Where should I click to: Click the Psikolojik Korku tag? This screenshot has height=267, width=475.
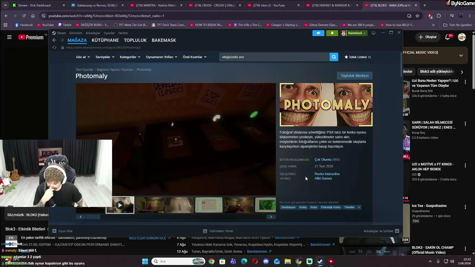coord(331,207)
